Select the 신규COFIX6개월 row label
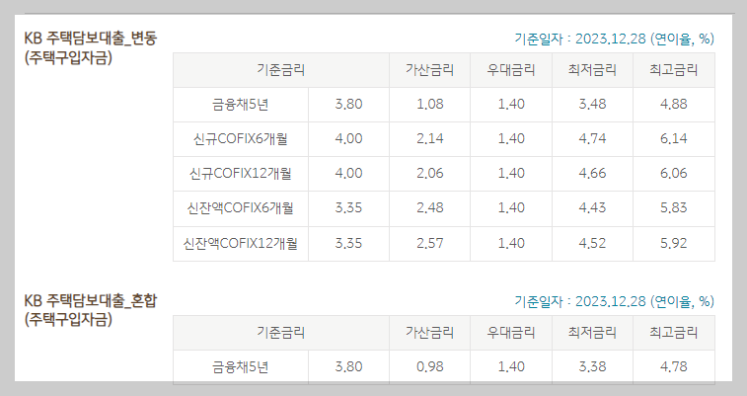Screen dimensions: 747x396 [x=241, y=138]
